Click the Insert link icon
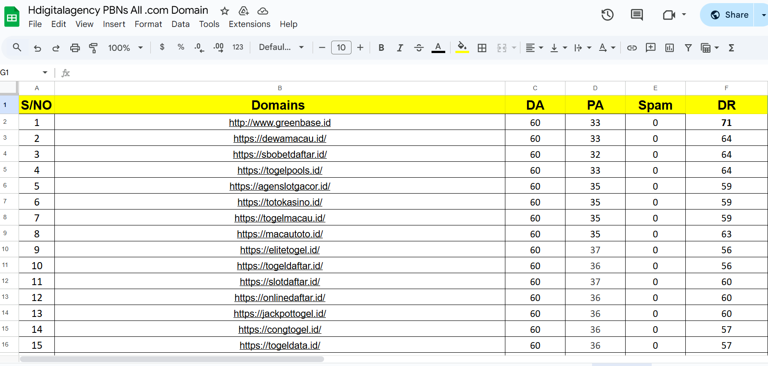The width and height of the screenshot is (768, 366). [632, 48]
